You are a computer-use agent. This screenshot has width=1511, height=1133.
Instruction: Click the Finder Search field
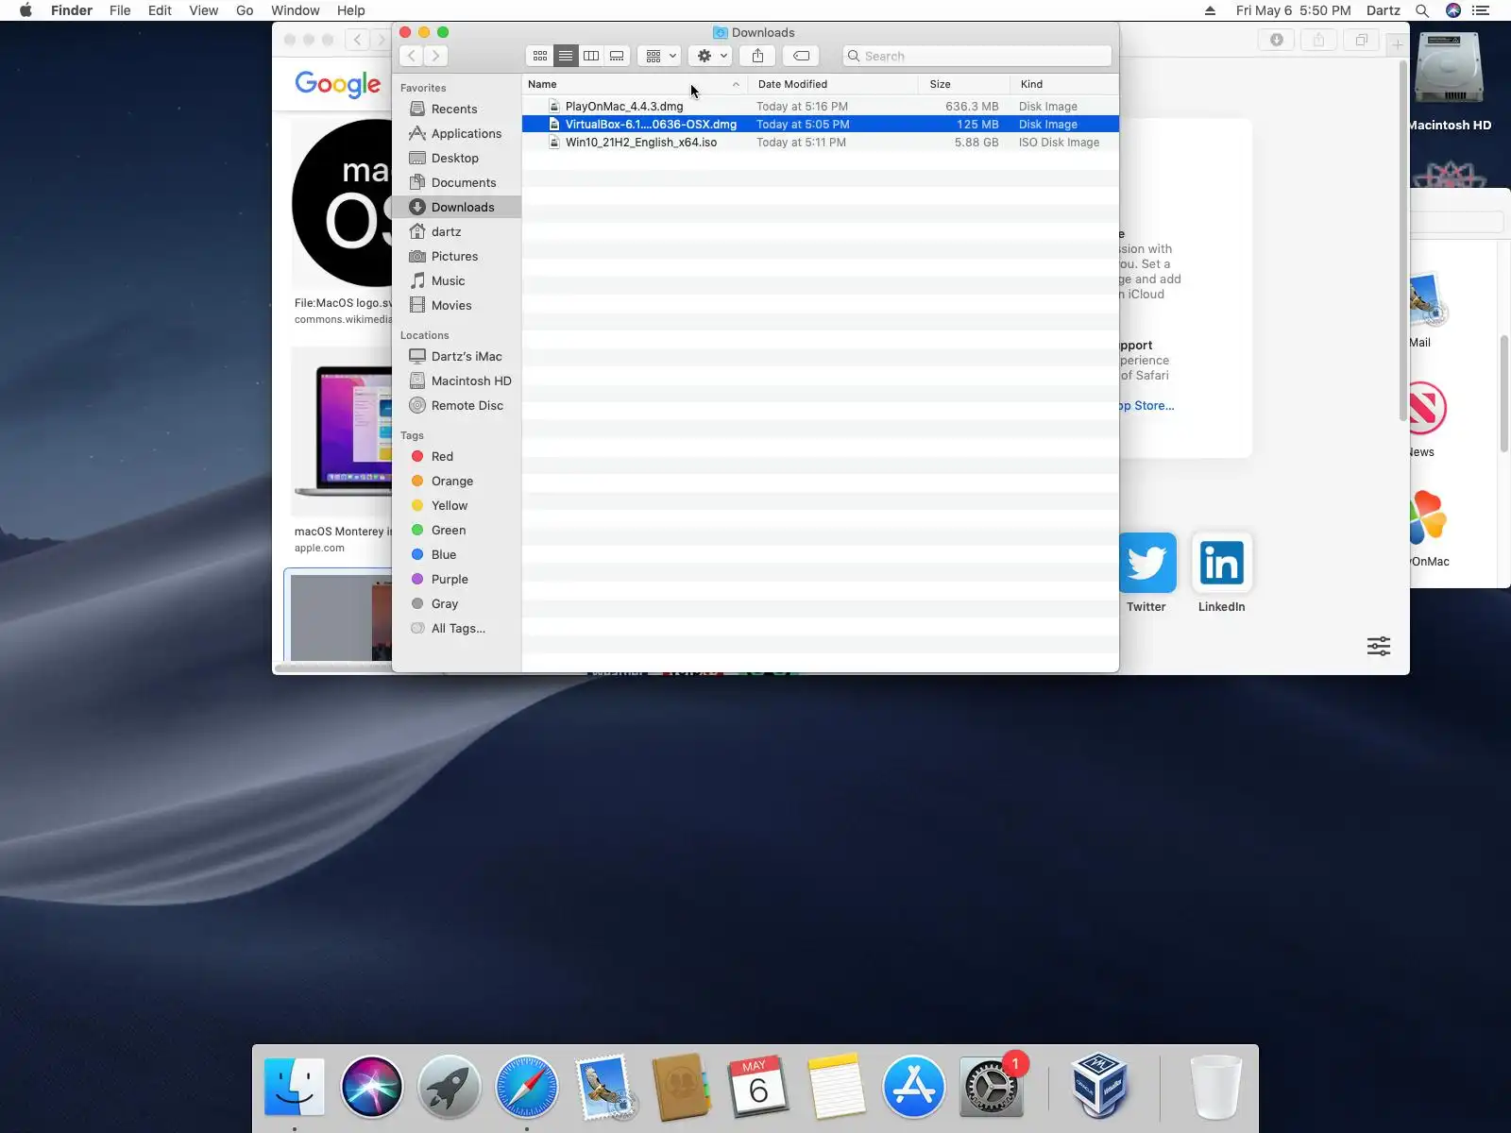(x=976, y=56)
